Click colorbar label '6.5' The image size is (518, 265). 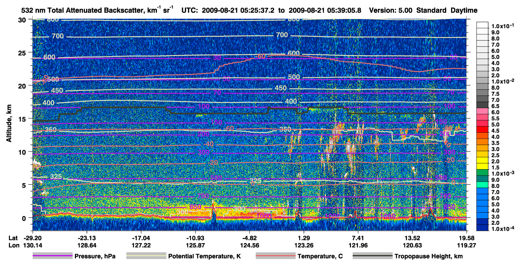(496, 106)
